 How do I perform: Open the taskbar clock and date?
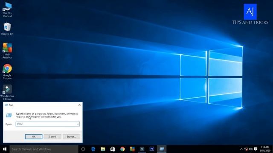pyautogui.click(x=265, y=149)
